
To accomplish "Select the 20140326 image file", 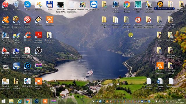I will [x=5, y=68].
